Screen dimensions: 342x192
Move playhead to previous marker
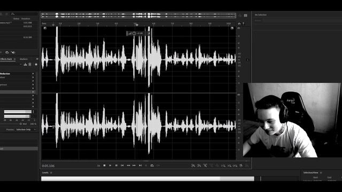(122, 165)
